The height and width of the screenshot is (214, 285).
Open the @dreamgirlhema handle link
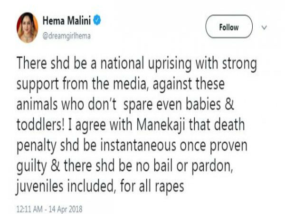coord(66,36)
